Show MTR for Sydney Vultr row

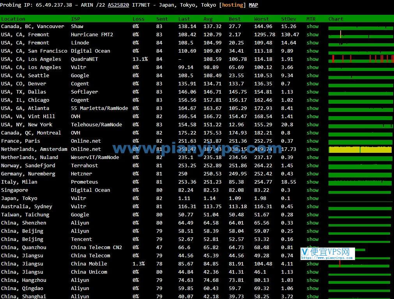(312, 207)
